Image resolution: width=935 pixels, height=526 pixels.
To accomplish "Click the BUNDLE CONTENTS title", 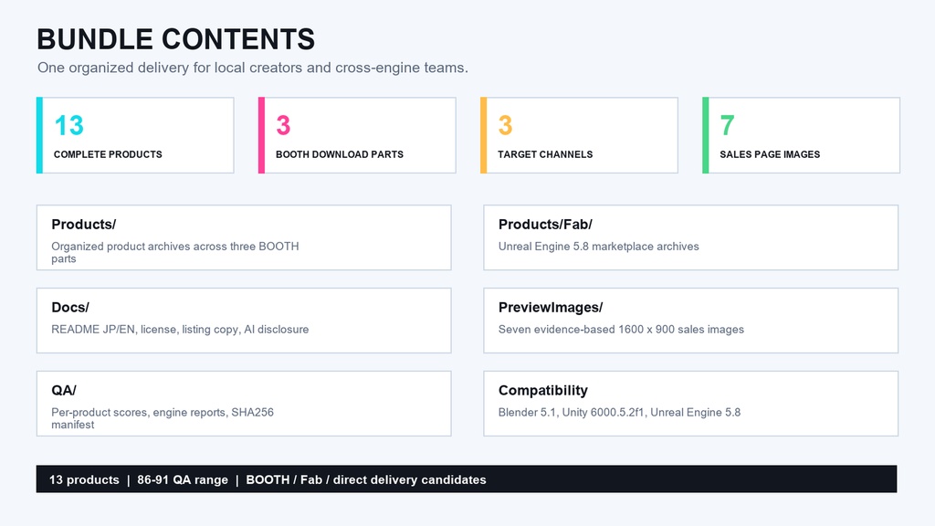I will coord(176,39).
